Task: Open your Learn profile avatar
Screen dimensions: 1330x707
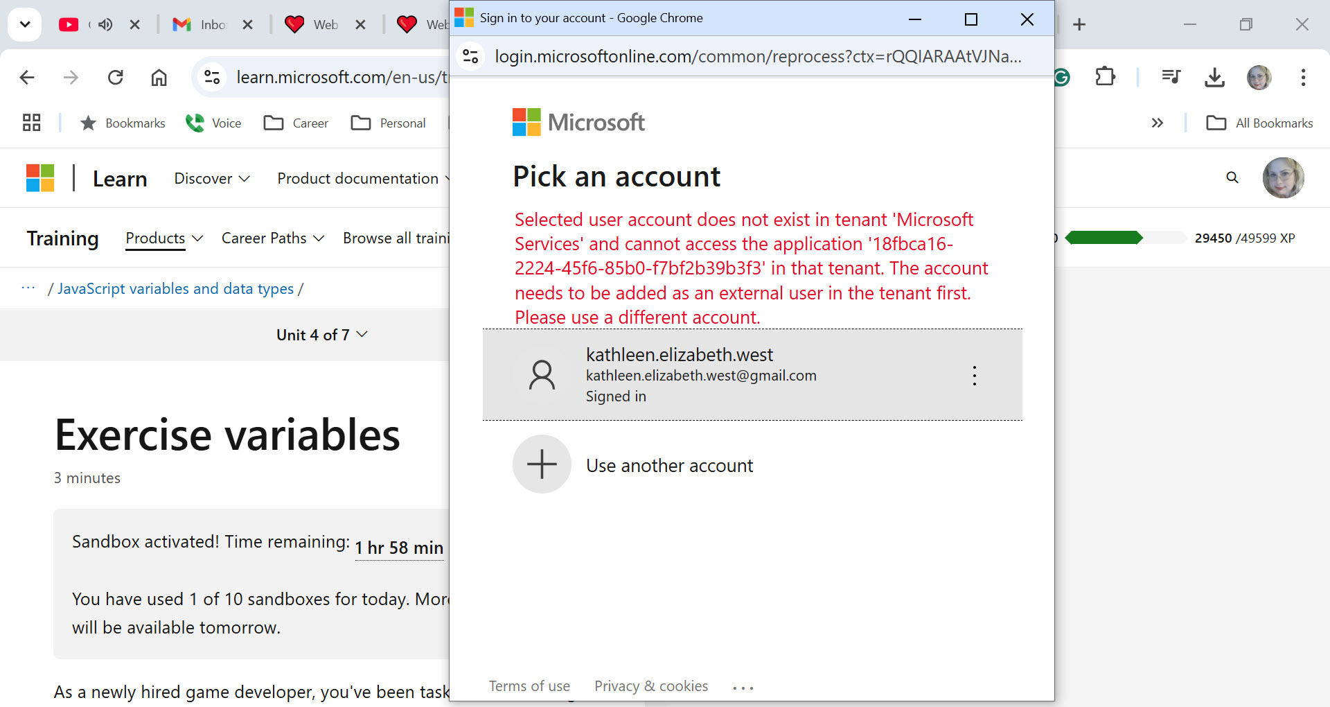Action: pyautogui.click(x=1284, y=177)
